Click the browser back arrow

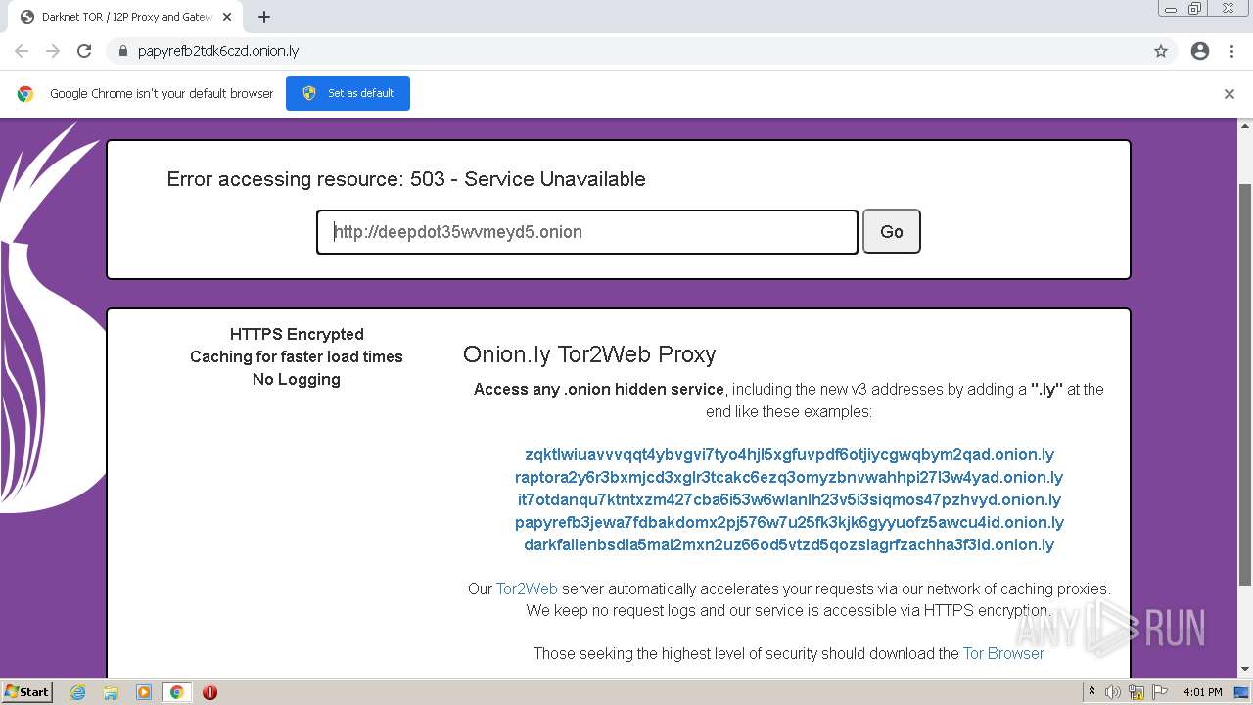pyautogui.click(x=22, y=51)
